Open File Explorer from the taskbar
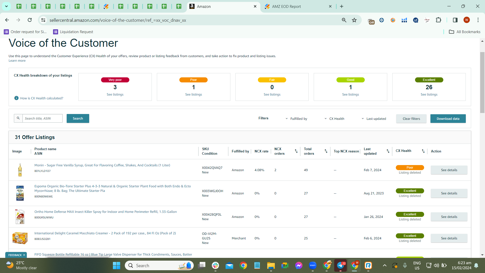The height and width of the screenshot is (273, 485). (271, 265)
